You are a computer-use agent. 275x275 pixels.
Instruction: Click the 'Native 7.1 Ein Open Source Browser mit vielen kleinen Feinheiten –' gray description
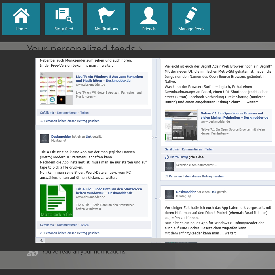coord(233,131)
